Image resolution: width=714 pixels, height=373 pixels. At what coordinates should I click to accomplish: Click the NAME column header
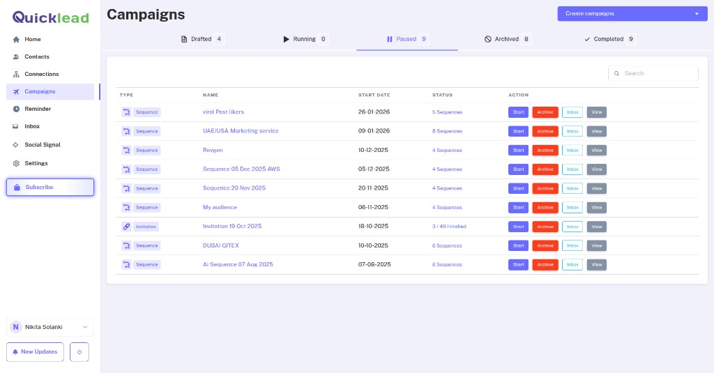(211, 96)
